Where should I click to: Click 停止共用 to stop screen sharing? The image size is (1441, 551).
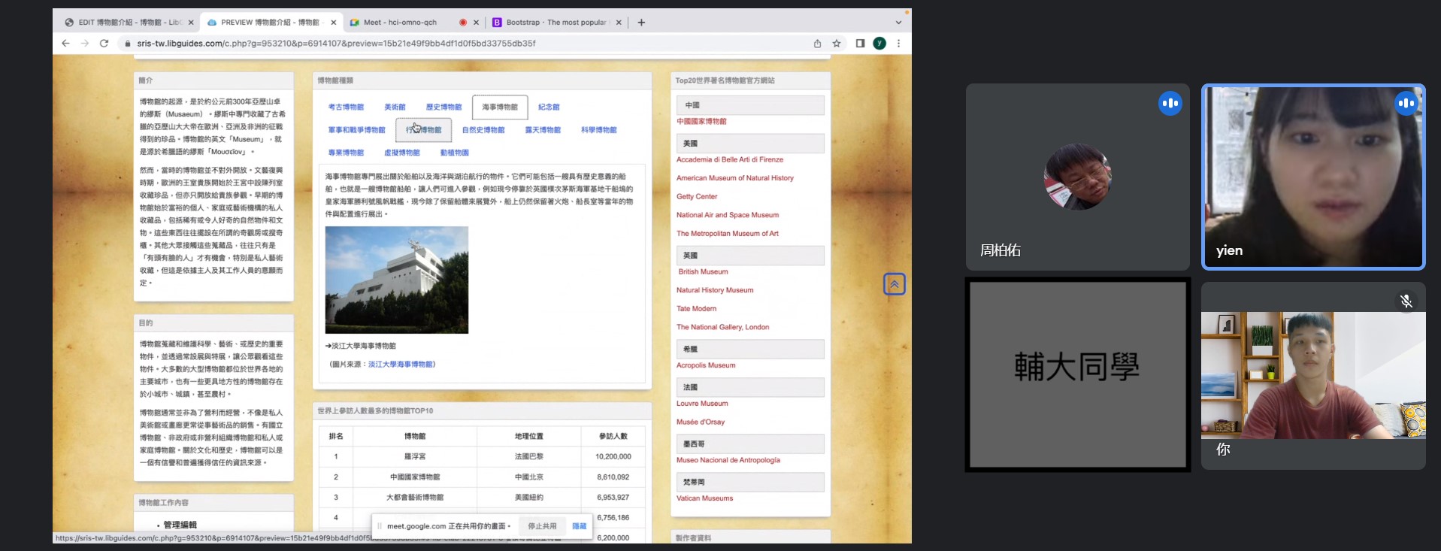point(542,526)
